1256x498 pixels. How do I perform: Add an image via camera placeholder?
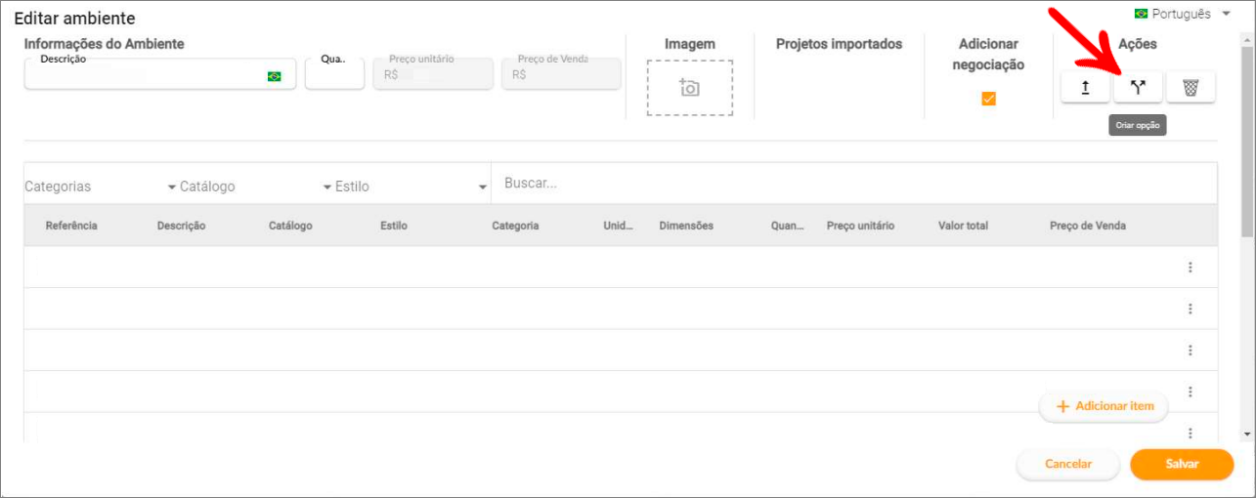[x=689, y=88]
